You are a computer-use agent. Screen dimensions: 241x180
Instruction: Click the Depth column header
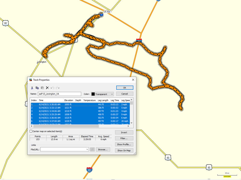coord(78,100)
